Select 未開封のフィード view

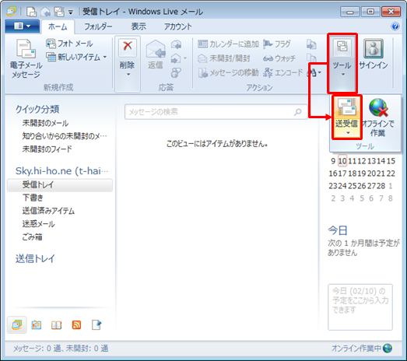[47, 149]
